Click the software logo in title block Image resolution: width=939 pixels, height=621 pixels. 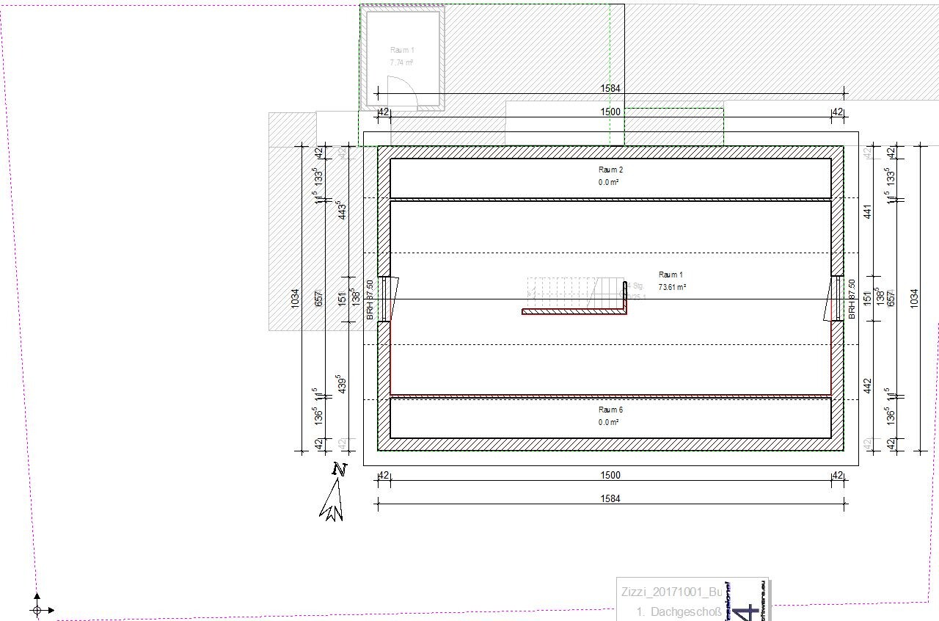coord(747,600)
